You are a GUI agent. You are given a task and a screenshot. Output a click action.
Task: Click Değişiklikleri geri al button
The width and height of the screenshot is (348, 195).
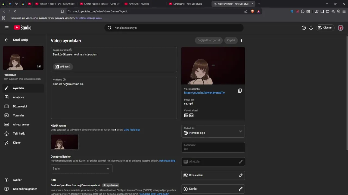pyautogui.click(x=209, y=40)
